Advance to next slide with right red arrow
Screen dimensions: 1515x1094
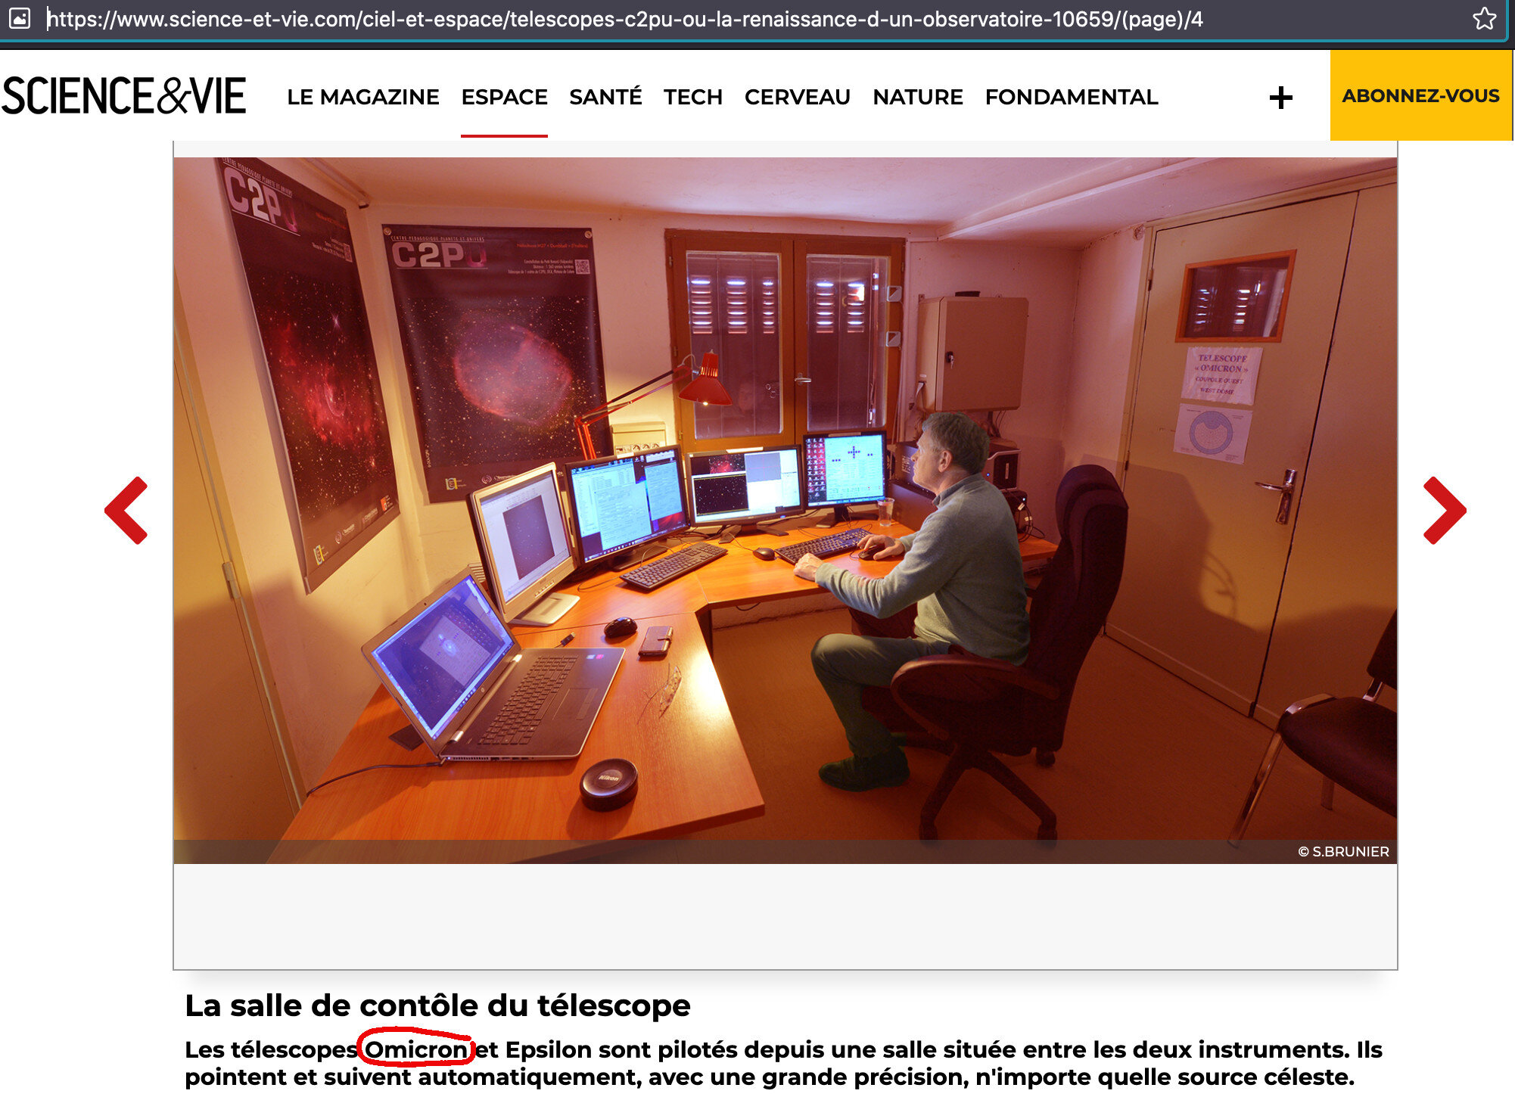point(1444,511)
